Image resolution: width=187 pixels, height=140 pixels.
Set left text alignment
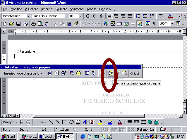109,16
